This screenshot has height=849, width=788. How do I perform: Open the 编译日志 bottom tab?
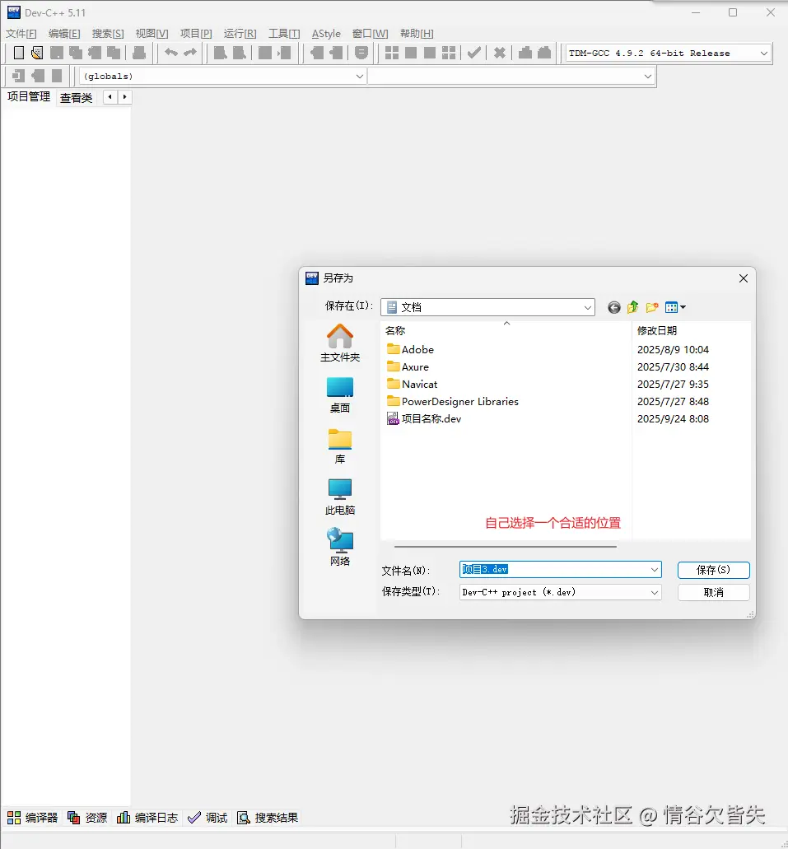pyautogui.click(x=147, y=818)
